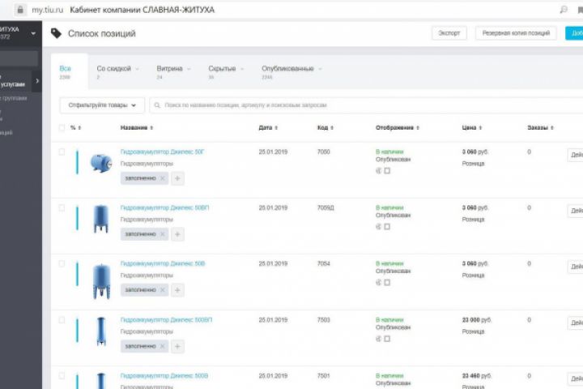Click sort arrows next to Дата column
Image resolution: width=583 pixels, height=389 pixels.
276,128
